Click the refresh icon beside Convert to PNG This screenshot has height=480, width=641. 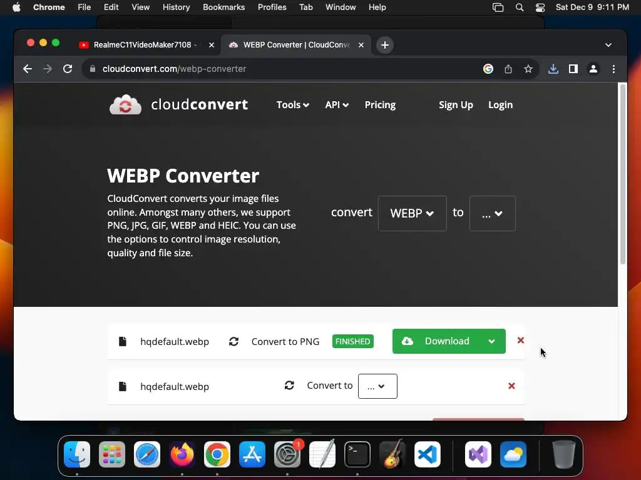pos(234,342)
